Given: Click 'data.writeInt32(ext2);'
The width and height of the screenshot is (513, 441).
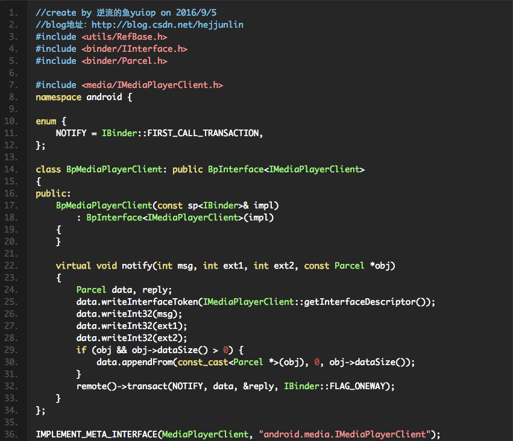Looking at the screenshot, I should tap(132, 338).
